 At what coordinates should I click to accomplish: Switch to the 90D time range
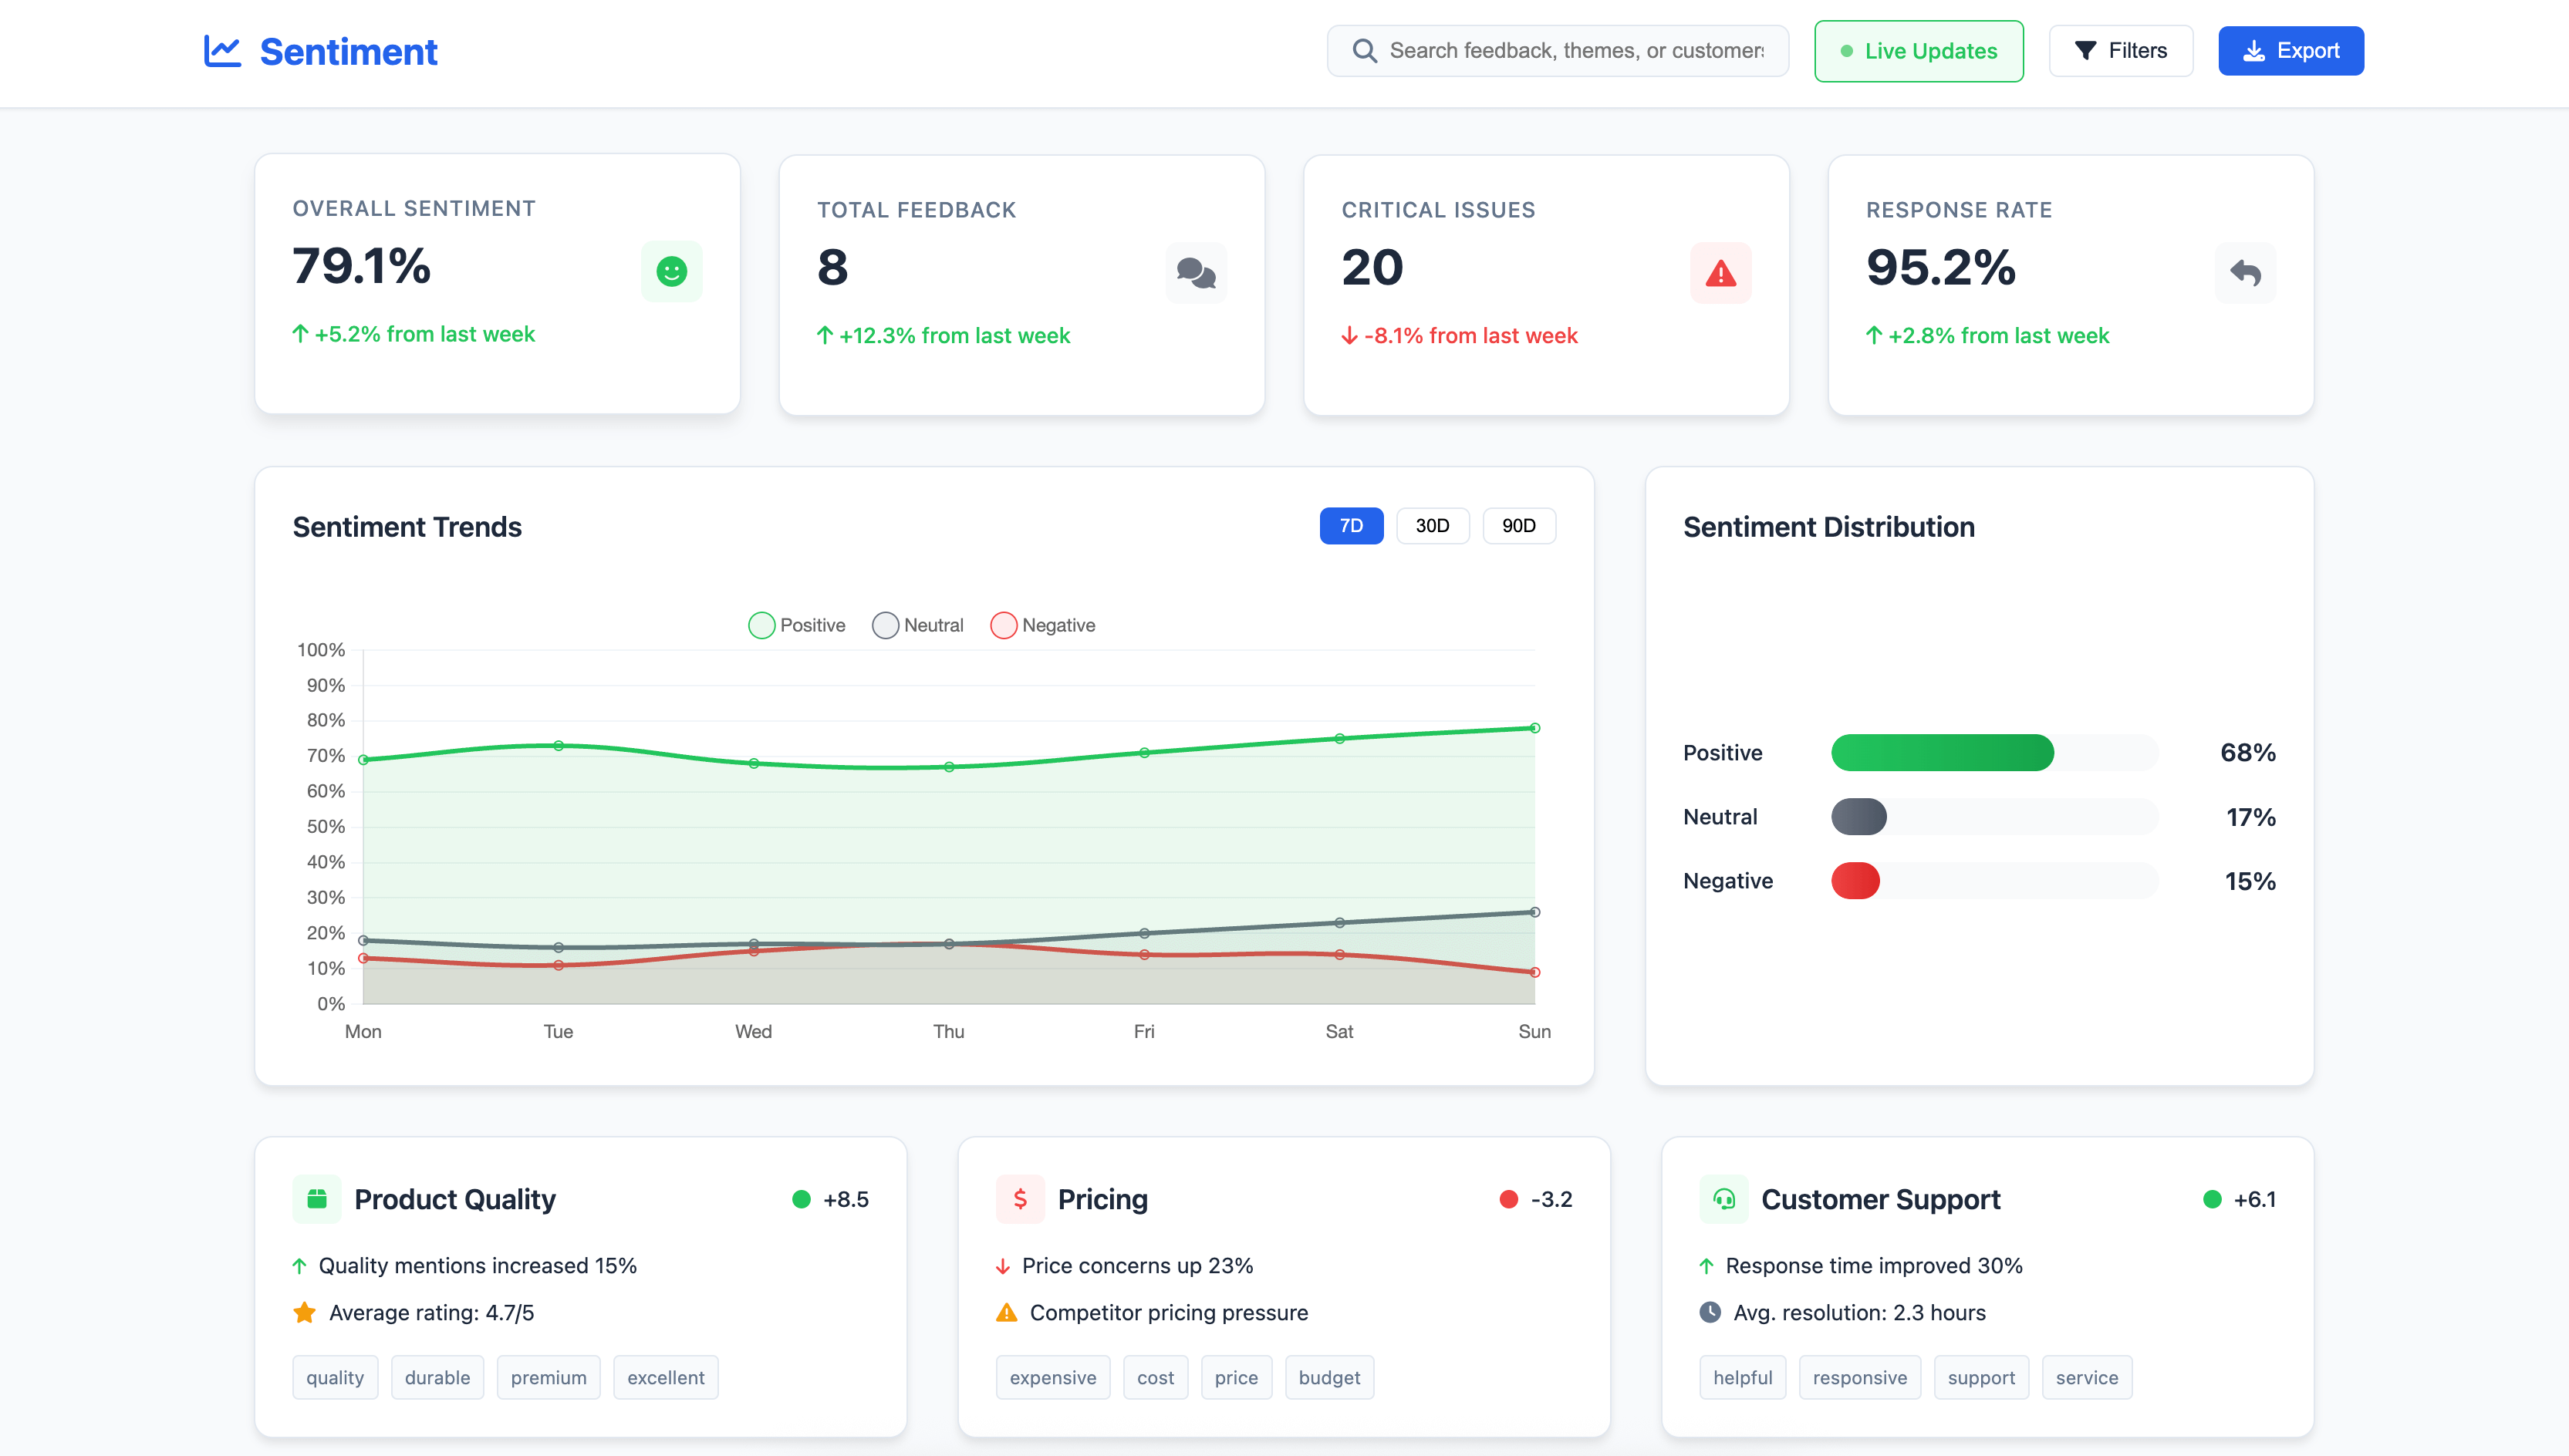click(1518, 525)
